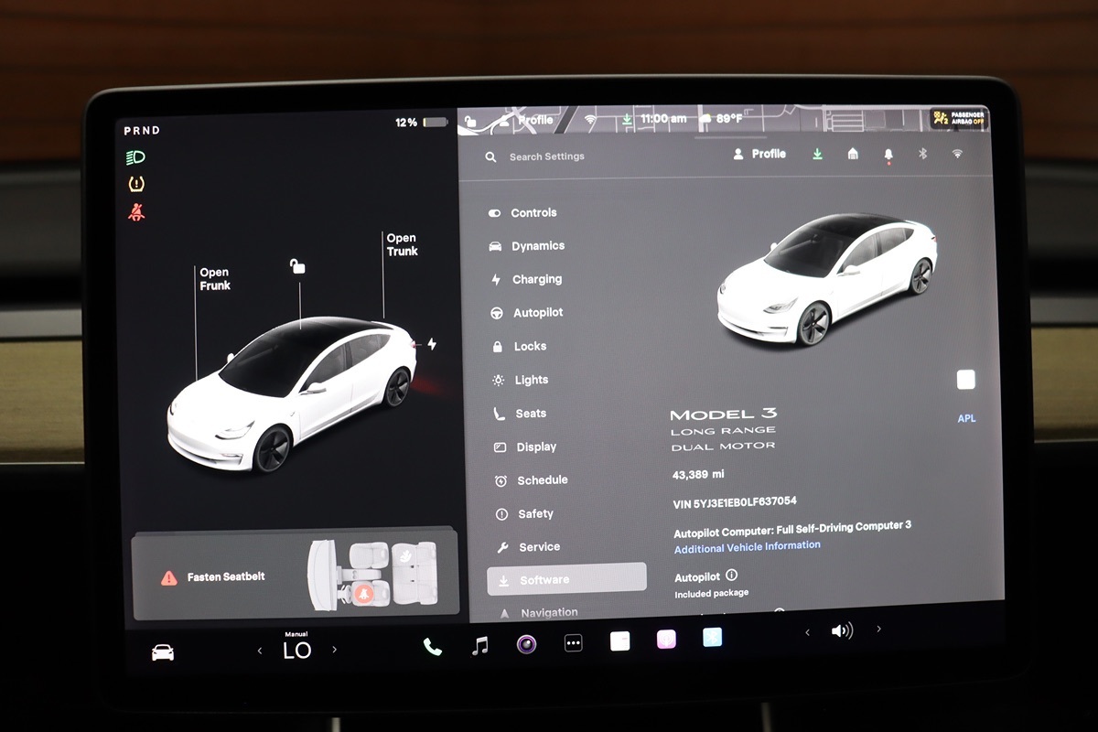1098x732 pixels.
Task: Open the Dynamics settings menu
Action: [527, 246]
